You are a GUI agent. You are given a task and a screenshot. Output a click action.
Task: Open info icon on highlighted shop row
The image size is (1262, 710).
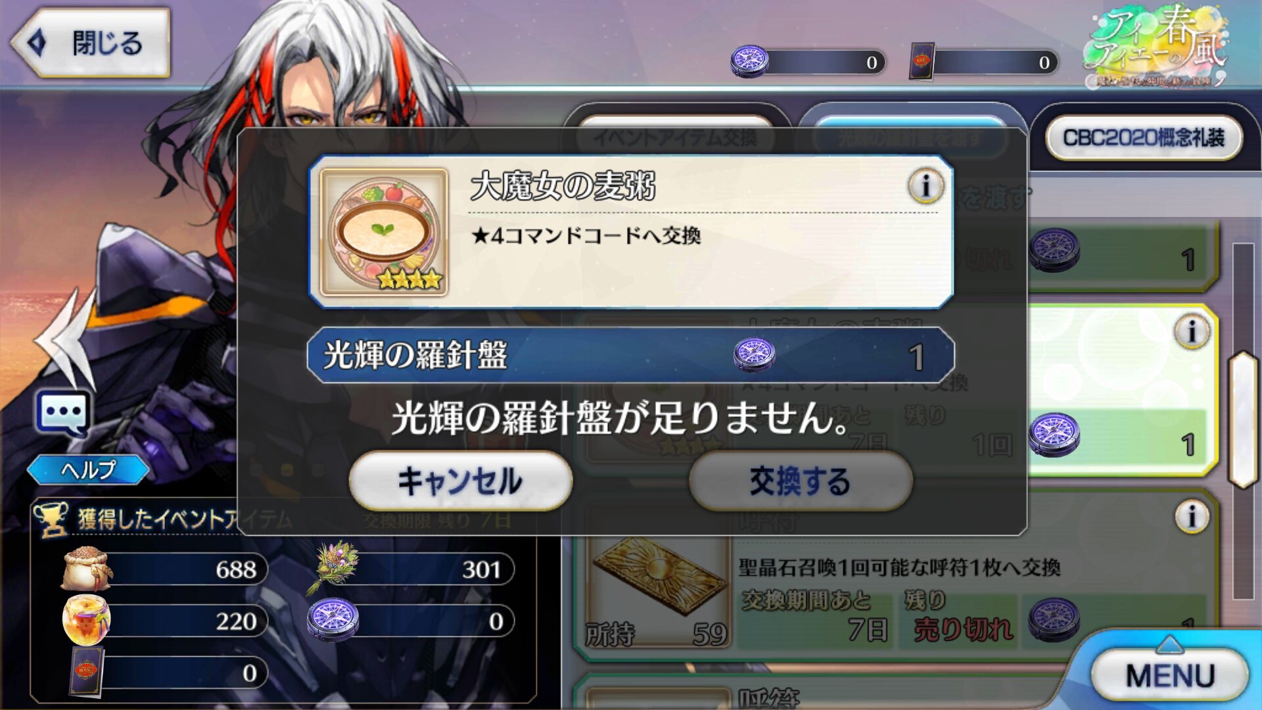click(x=1191, y=331)
